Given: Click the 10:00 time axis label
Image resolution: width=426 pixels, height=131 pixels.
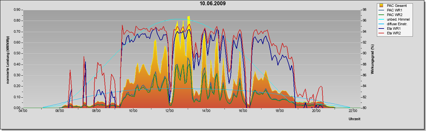Looking at the screenshot, I should 133,111.
